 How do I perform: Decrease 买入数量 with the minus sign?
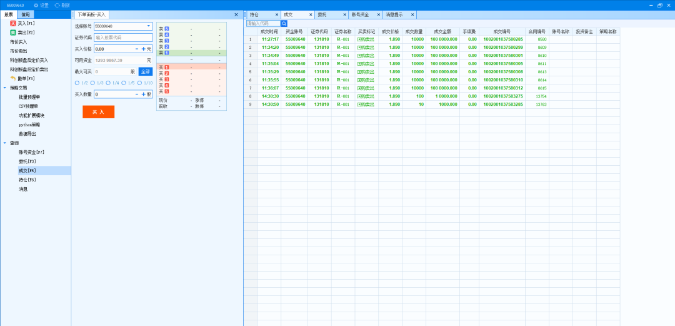137,94
